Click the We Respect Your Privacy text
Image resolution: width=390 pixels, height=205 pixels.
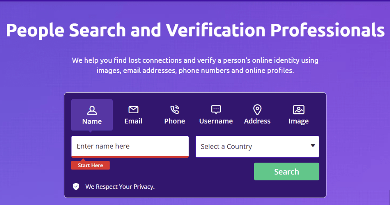click(x=120, y=187)
